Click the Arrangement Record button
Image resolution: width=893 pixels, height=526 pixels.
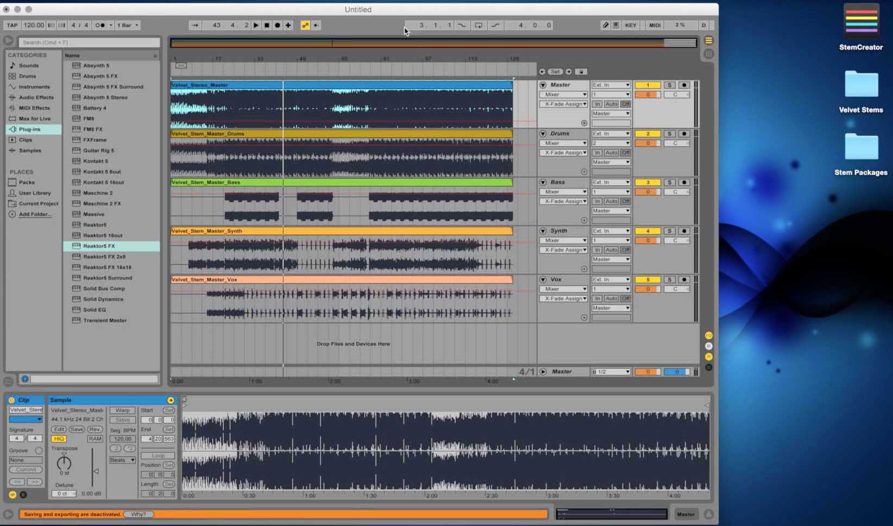click(x=278, y=25)
